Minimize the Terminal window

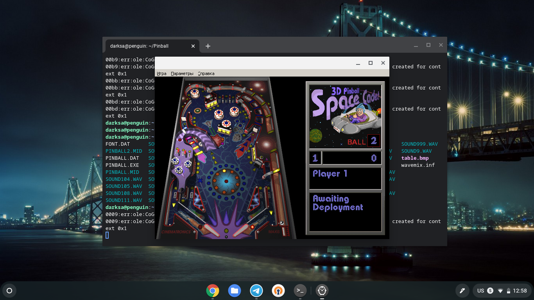tap(416, 45)
